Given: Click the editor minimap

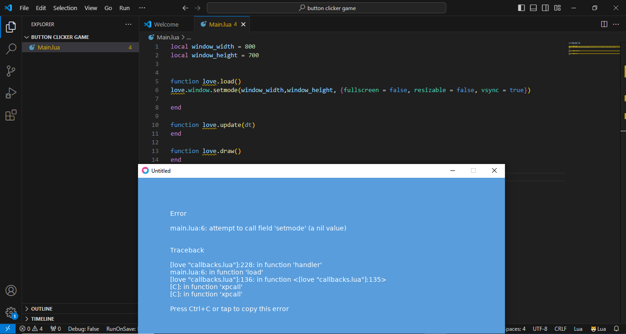Looking at the screenshot, I should click(x=594, y=48).
